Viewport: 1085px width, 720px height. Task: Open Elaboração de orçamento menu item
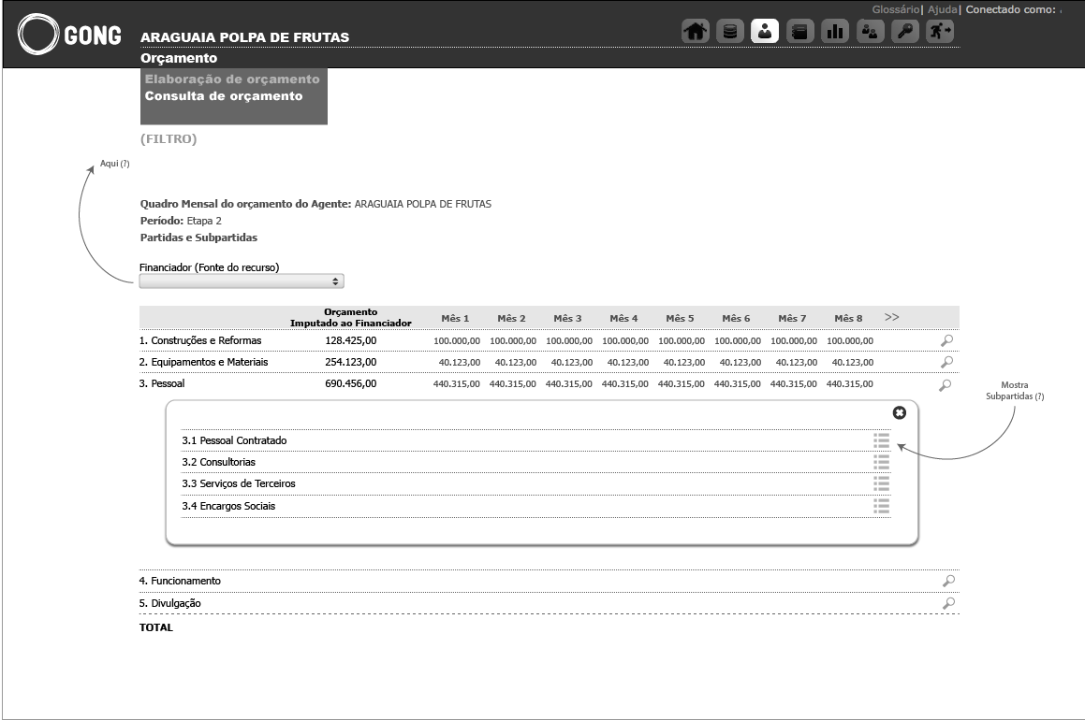(x=232, y=79)
